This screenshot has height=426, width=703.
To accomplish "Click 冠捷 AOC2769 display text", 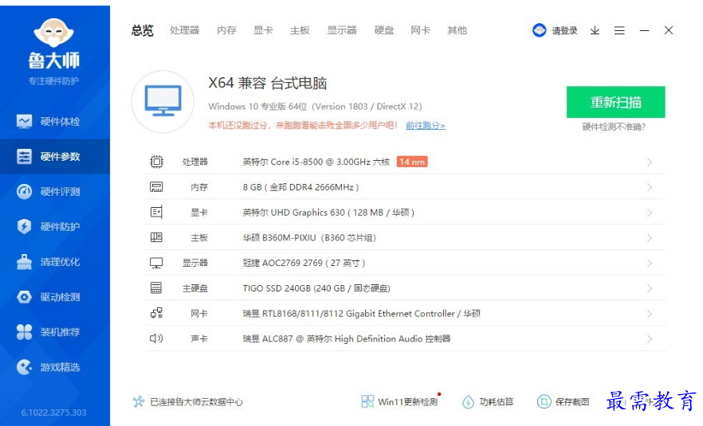I will [x=304, y=263].
